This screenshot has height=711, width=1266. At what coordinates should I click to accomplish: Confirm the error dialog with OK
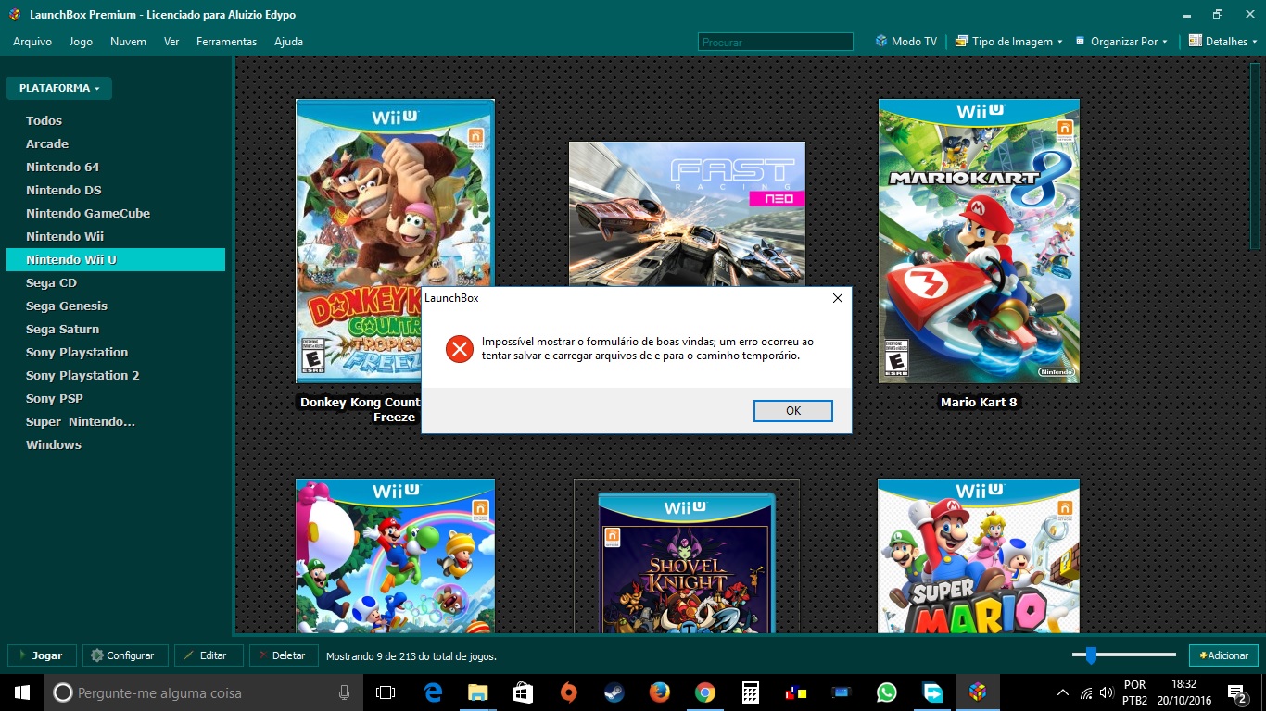click(792, 410)
